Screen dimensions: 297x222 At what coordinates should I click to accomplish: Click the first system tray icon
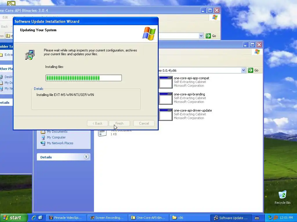coord(270,218)
